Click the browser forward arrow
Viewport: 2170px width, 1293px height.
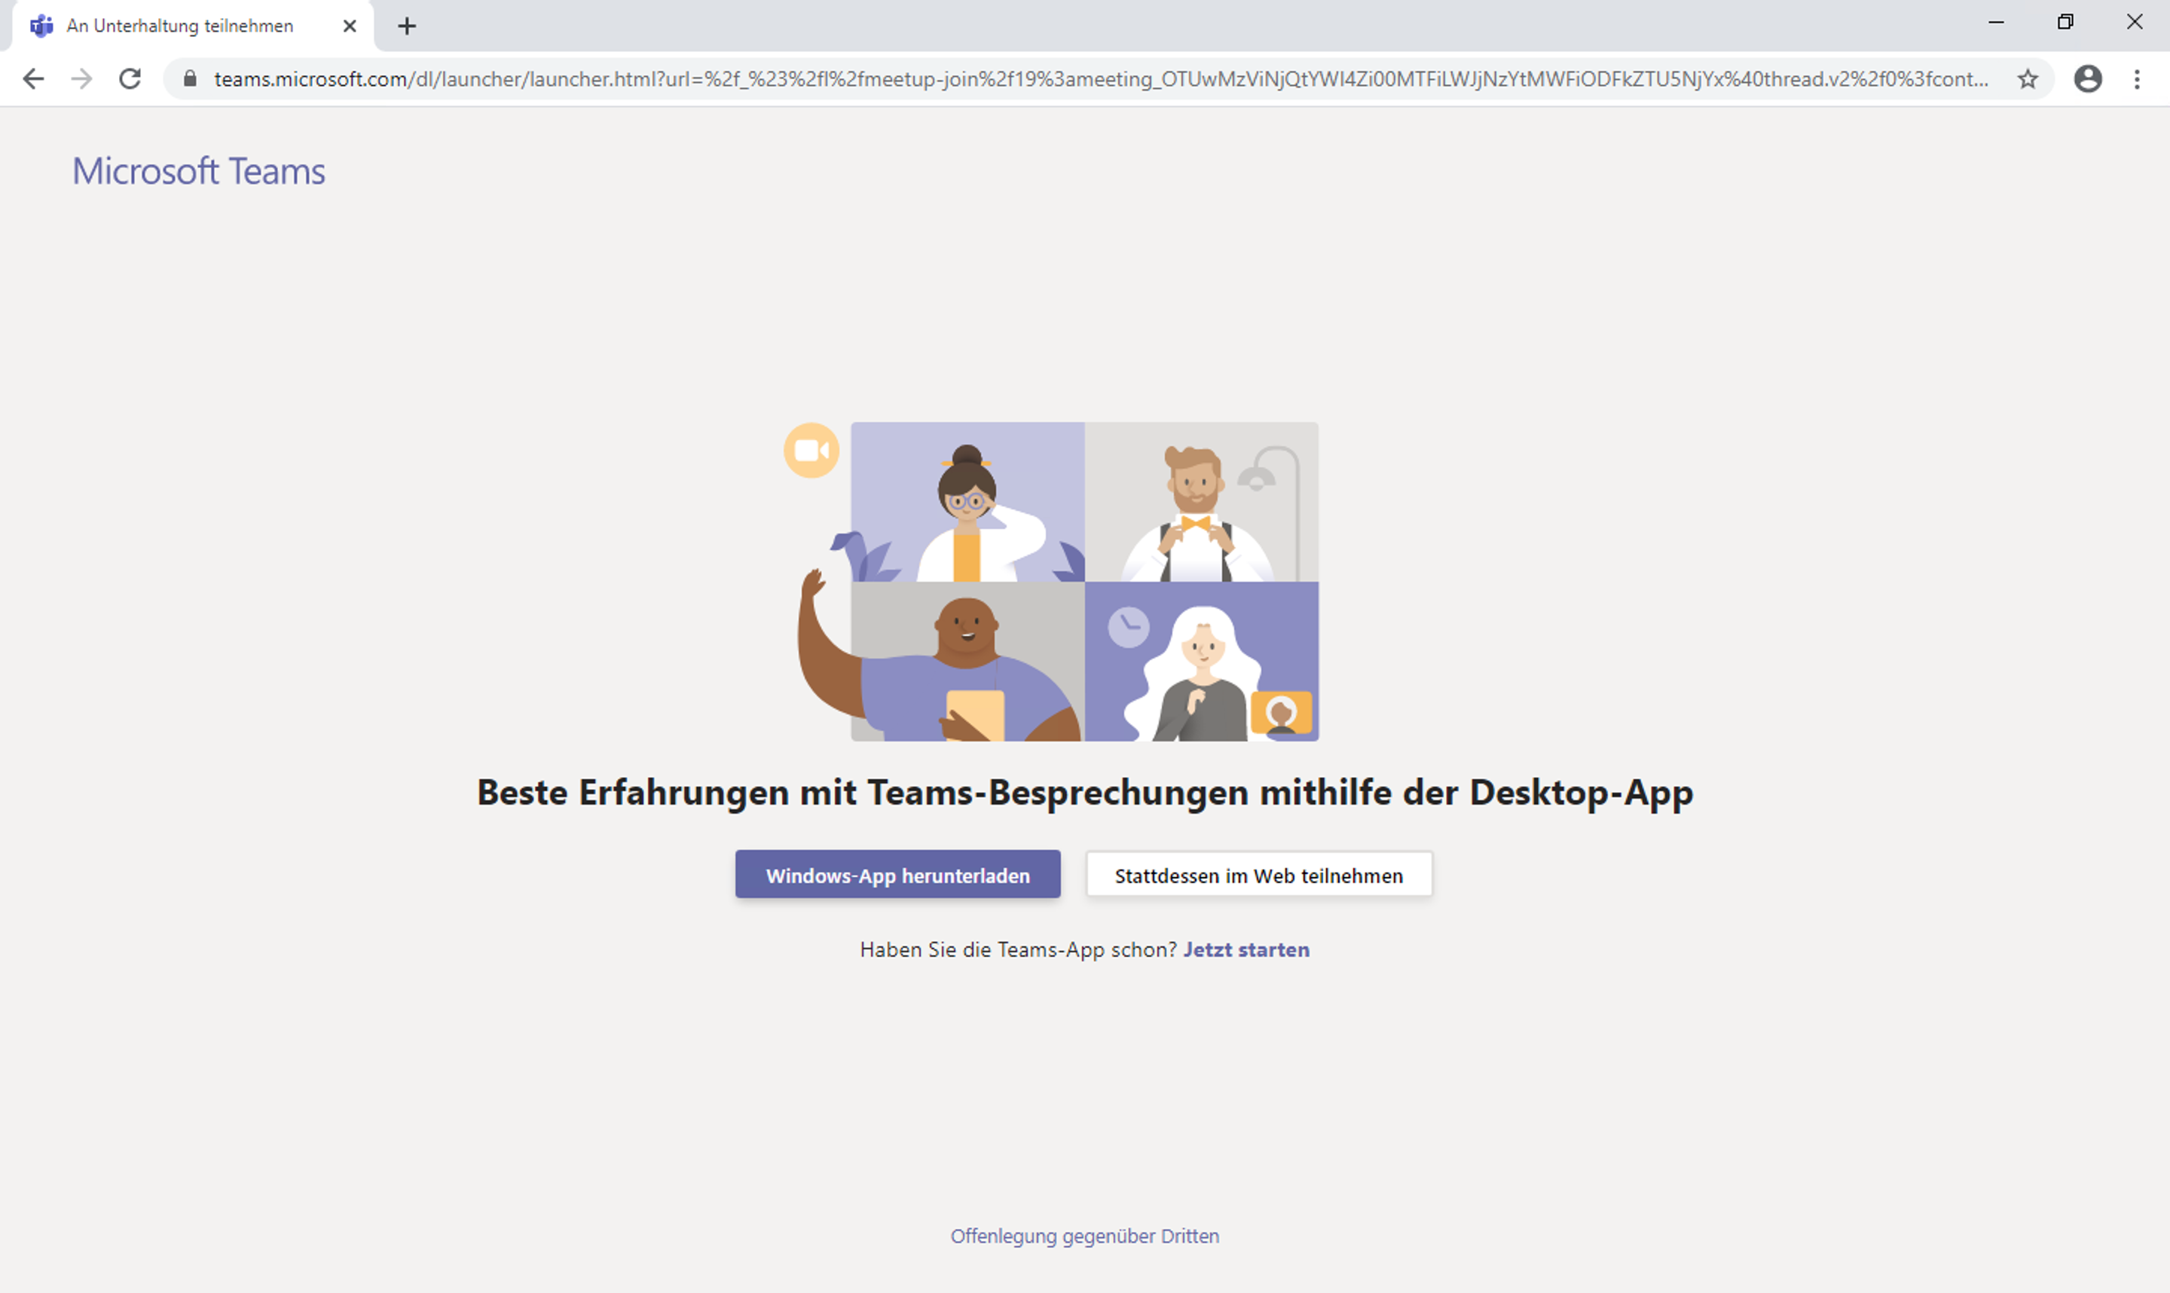tap(82, 79)
